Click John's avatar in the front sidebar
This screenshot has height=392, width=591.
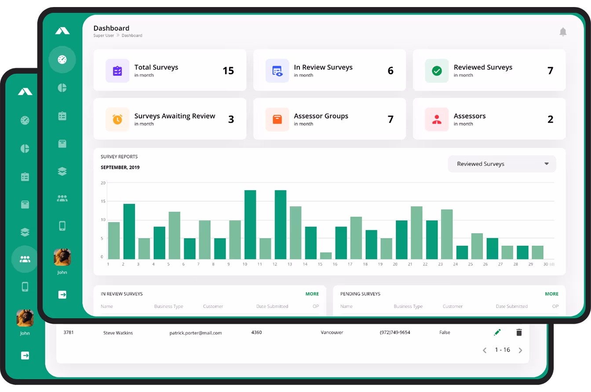62,257
